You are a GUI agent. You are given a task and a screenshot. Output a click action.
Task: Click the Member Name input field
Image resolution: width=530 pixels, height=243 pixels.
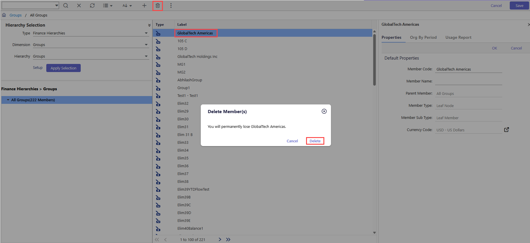[468, 81]
